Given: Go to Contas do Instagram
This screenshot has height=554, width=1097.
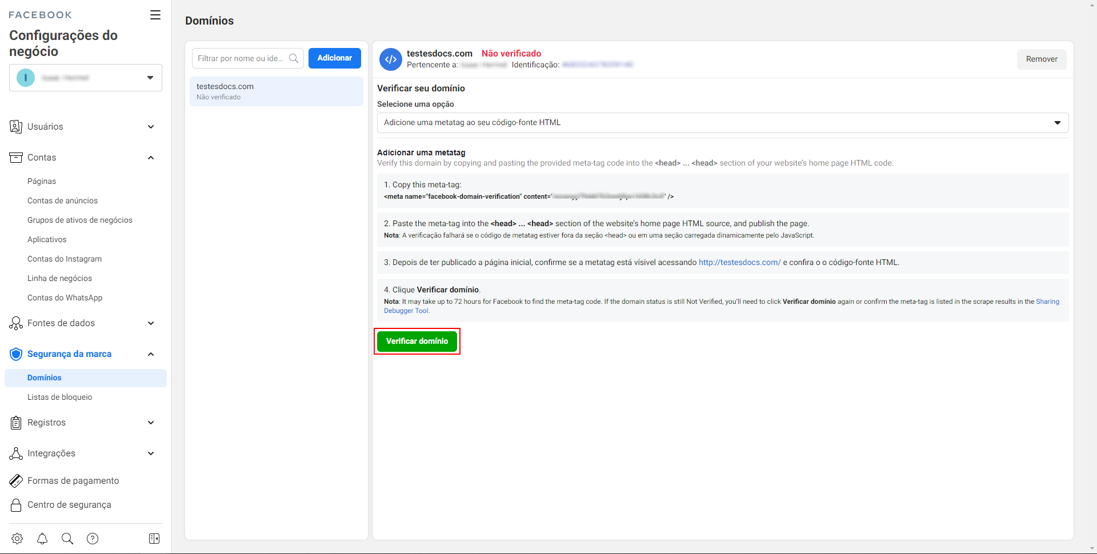Looking at the screenshot, I should (65, 259).
